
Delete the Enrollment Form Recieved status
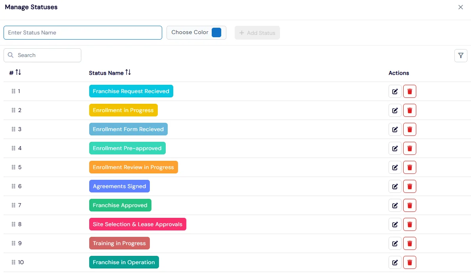[410, 129]
